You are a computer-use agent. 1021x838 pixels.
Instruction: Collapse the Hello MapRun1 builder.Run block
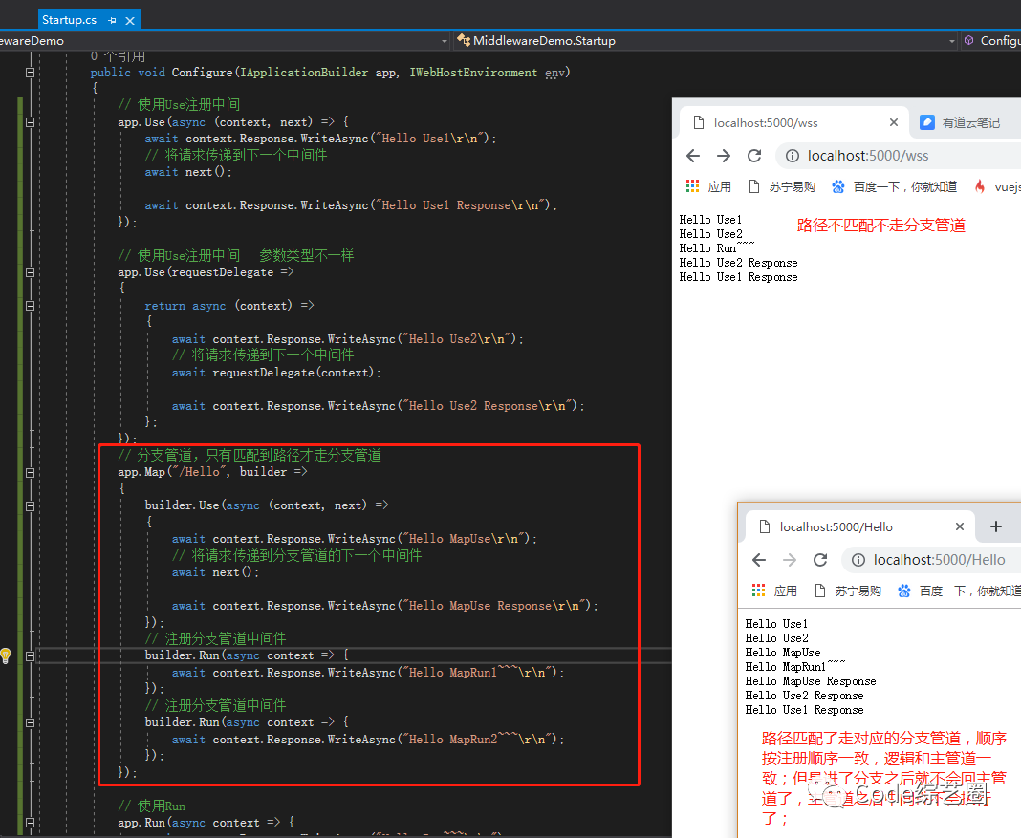coord(30,655)
